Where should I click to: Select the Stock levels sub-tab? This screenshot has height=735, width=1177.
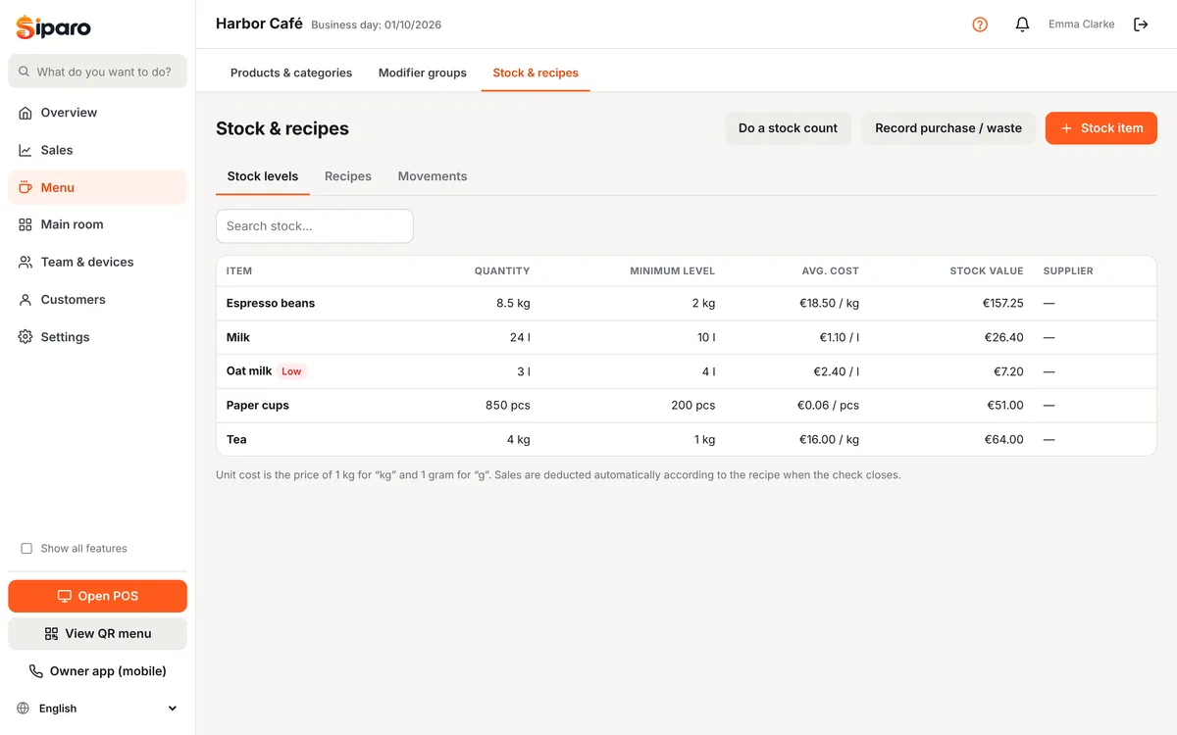tap(263, 176)
